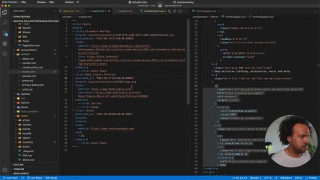This screenshot has width=320, height=180.
Task: Switch to the HomeSupply.vue tab
Action: (205, 11)
